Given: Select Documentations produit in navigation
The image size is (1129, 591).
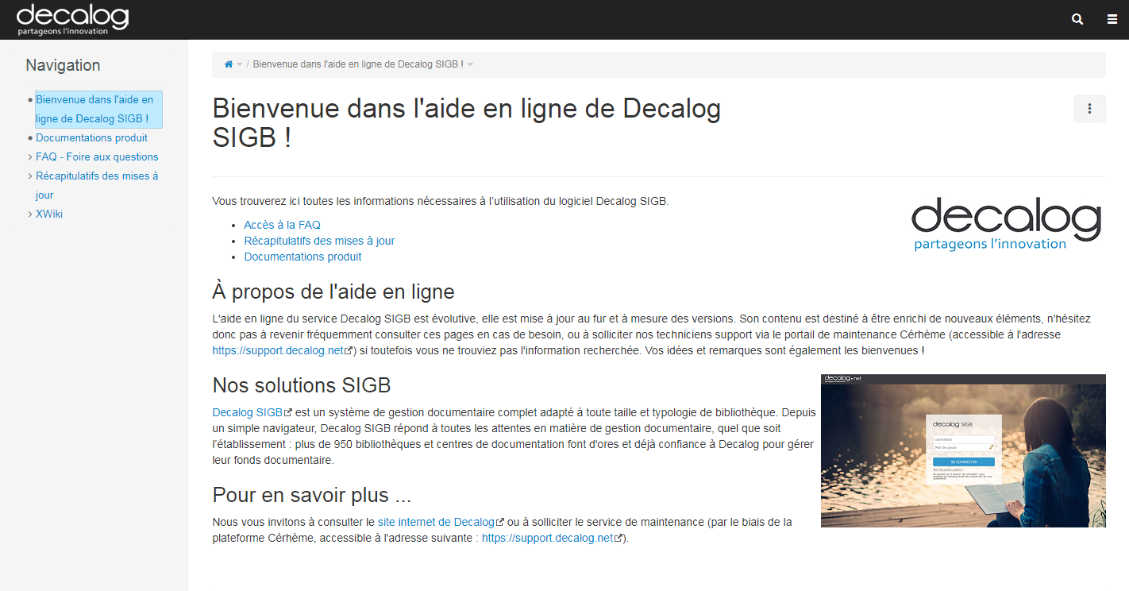Looking at the screenshot, I should (x=91, y=137).
